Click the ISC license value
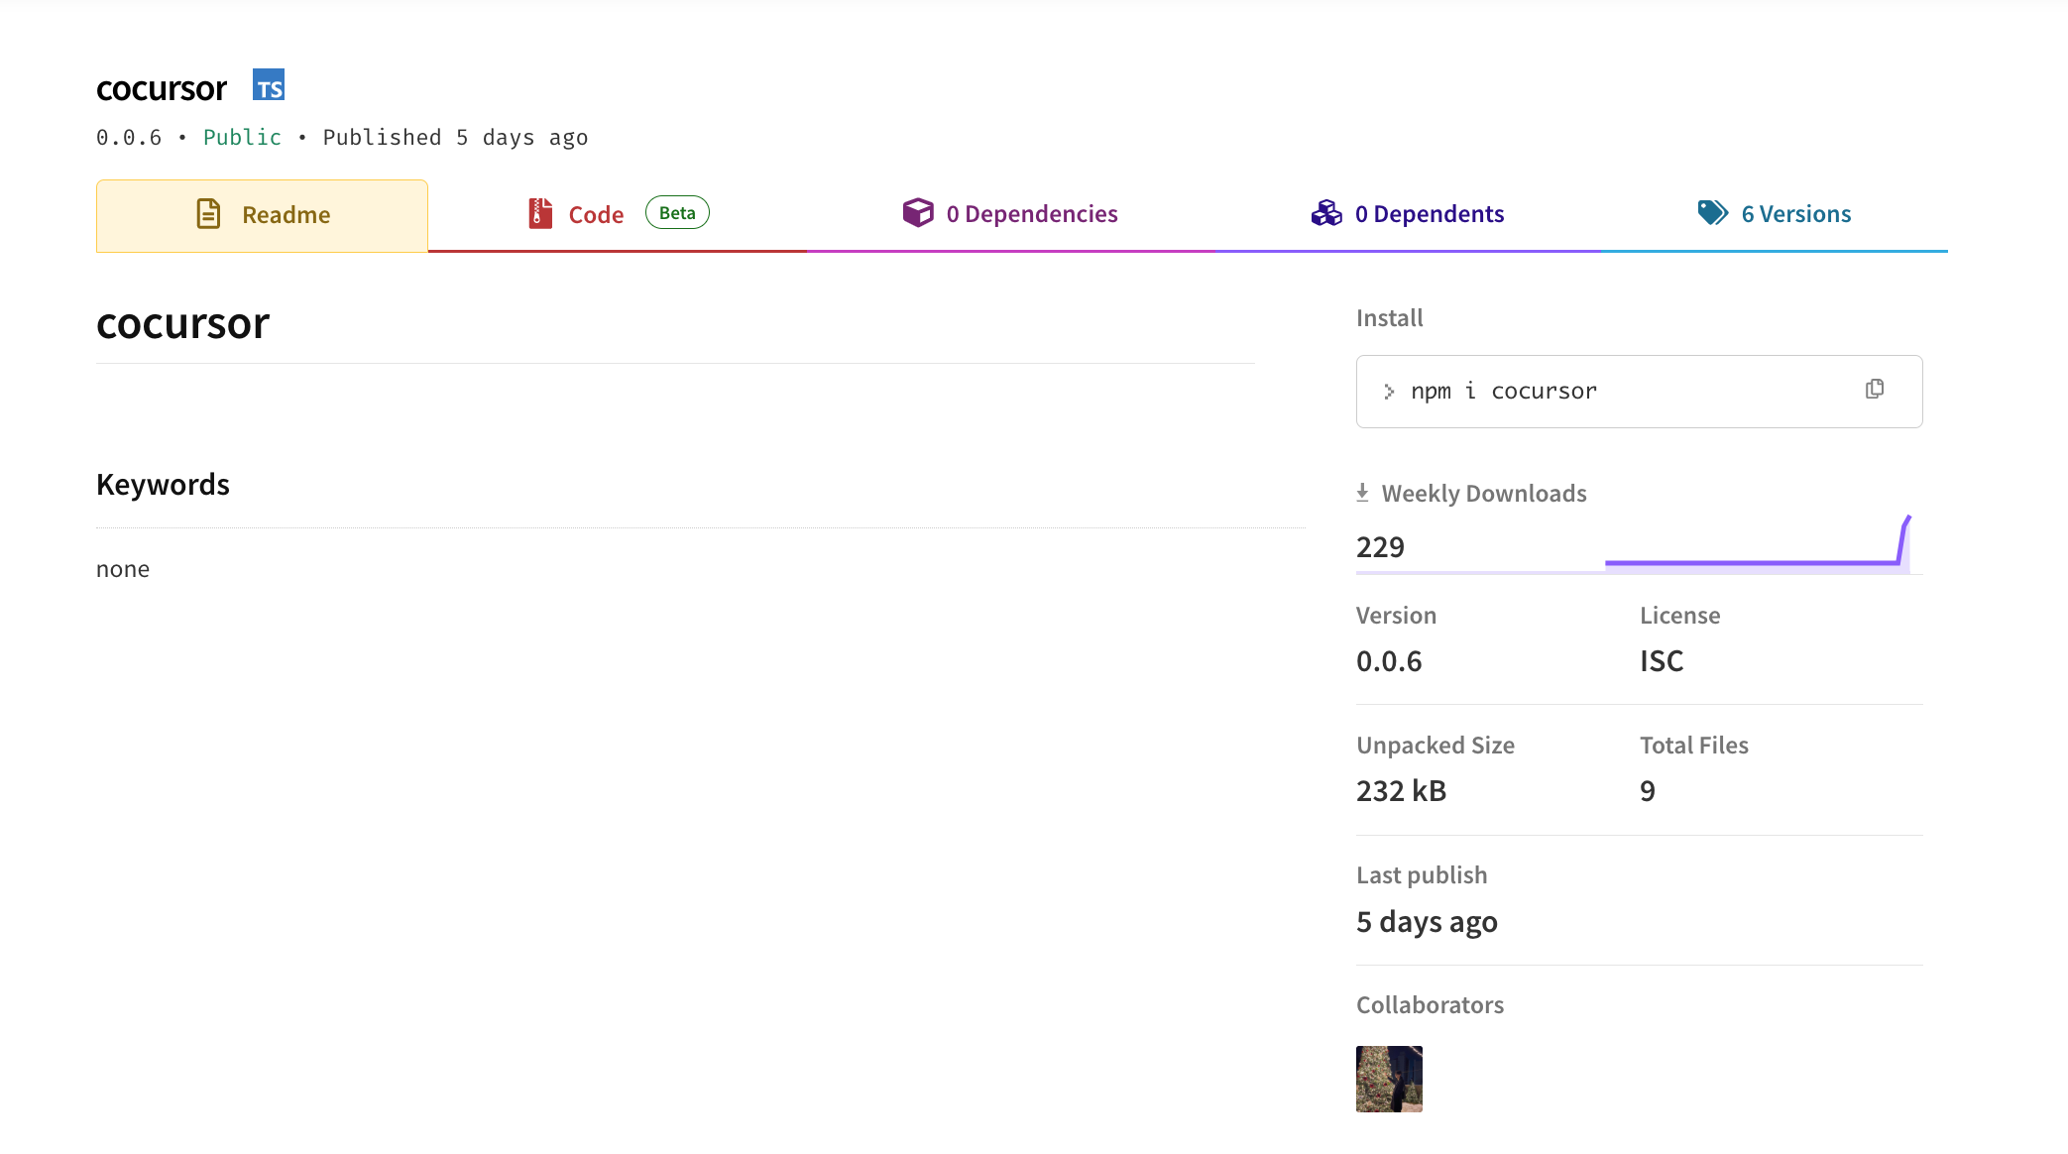Image resolution: width=2068 pixels, height=1154 pixels. tap(1662, 661)
